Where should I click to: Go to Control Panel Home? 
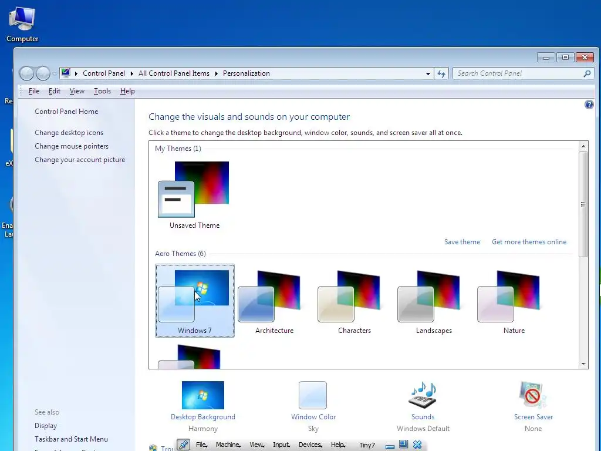point(66,111)
